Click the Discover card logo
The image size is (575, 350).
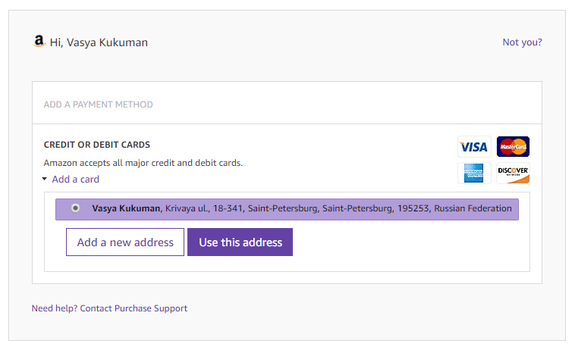click(x=513, y=173)
